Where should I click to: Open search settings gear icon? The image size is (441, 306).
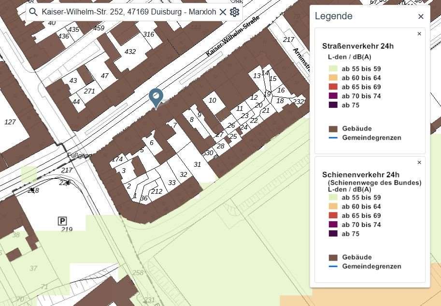pos(234,12)
